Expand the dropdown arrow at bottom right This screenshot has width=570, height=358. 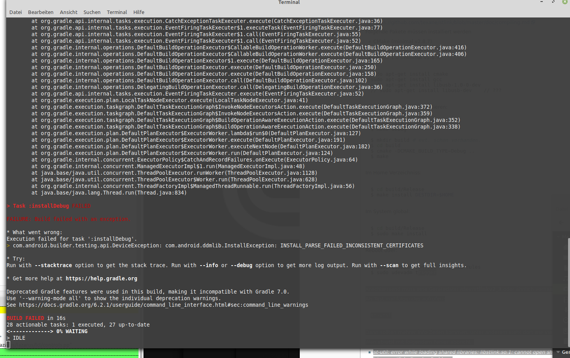coord(558,352)
